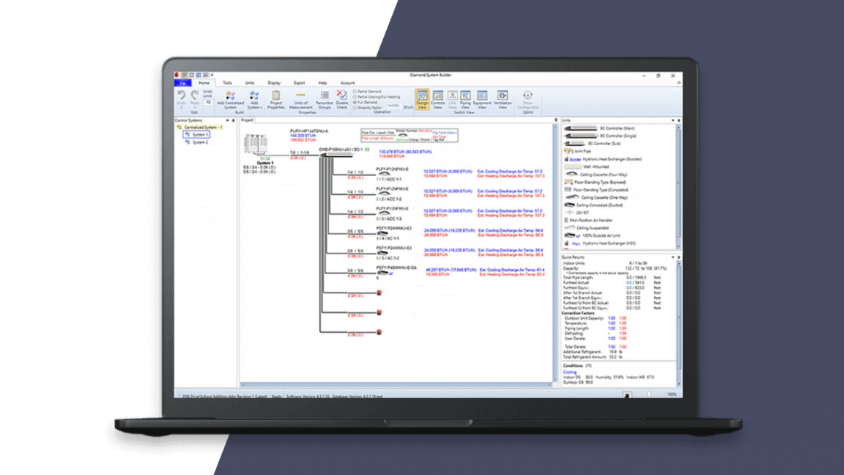
Task: Open Project Properties from the ribbon
Action: pos(275,100)
